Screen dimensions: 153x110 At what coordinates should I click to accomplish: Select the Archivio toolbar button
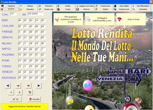(x=9, y=9)
